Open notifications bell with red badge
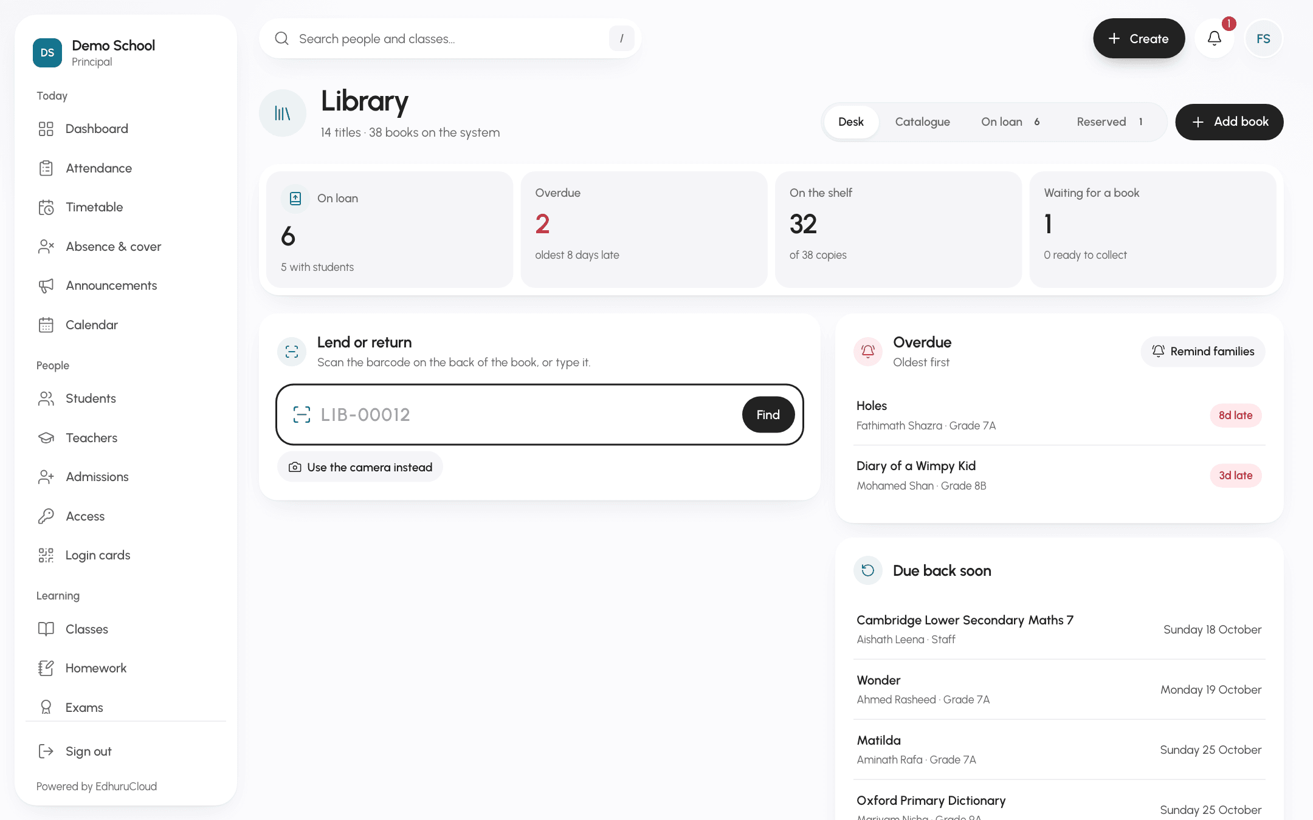The width and height of the screenshot is (1313, 820). tap(1215, 38)
